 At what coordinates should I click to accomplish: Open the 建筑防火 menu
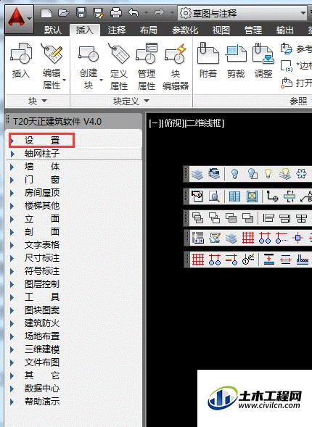[41, 323]
